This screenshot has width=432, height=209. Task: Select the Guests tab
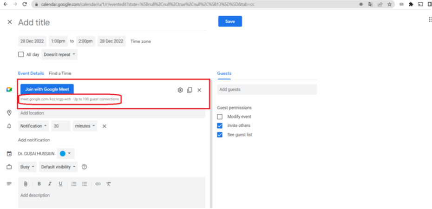click(225, 73)
